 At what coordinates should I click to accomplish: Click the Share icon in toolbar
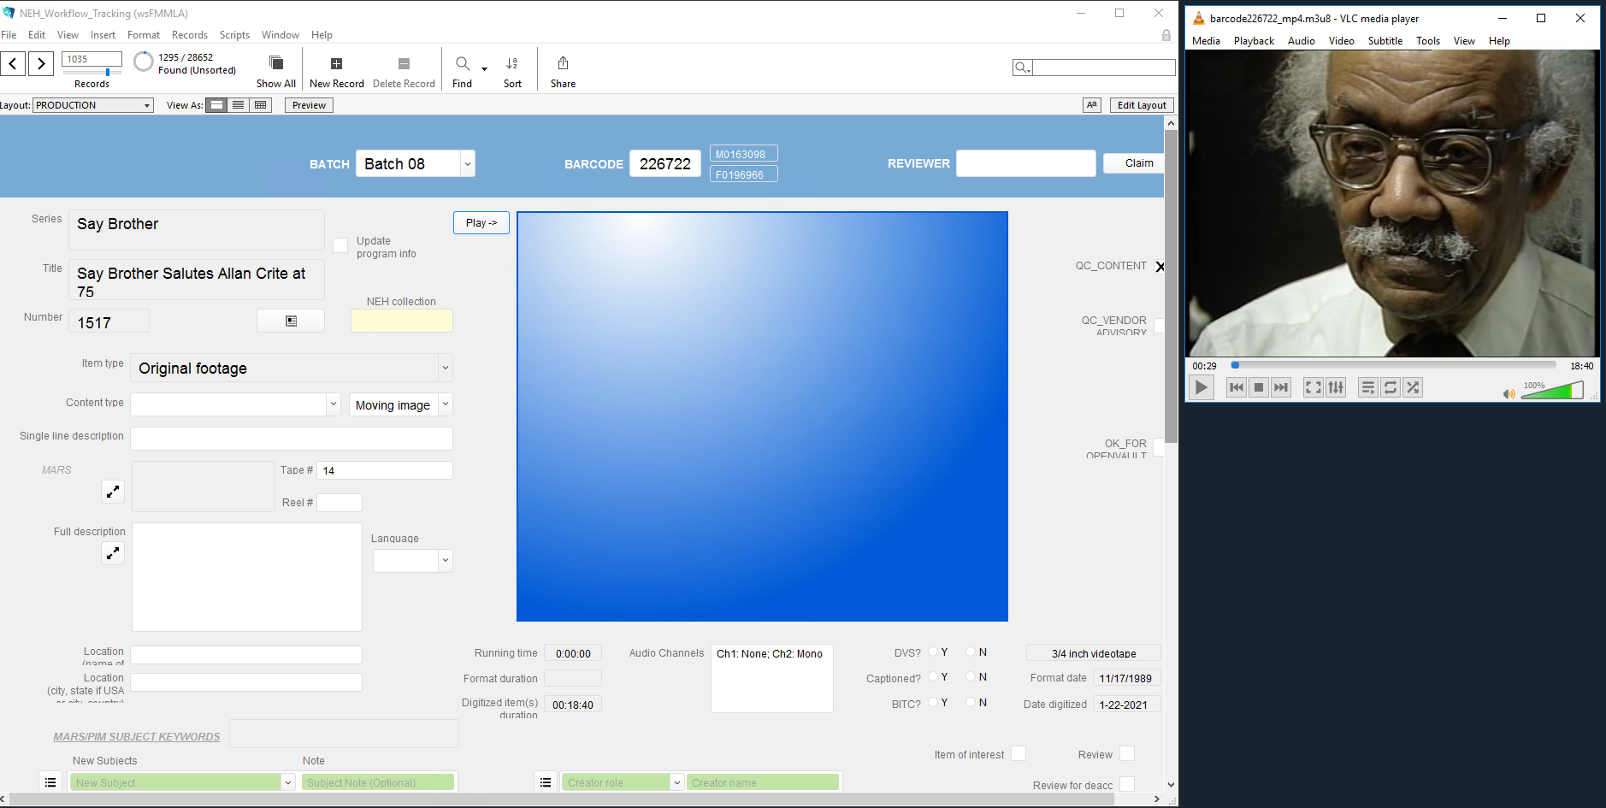point(563,64)
